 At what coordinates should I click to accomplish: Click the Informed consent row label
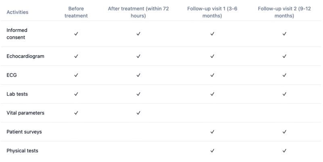pyautogui.click(x=17, y=34)
